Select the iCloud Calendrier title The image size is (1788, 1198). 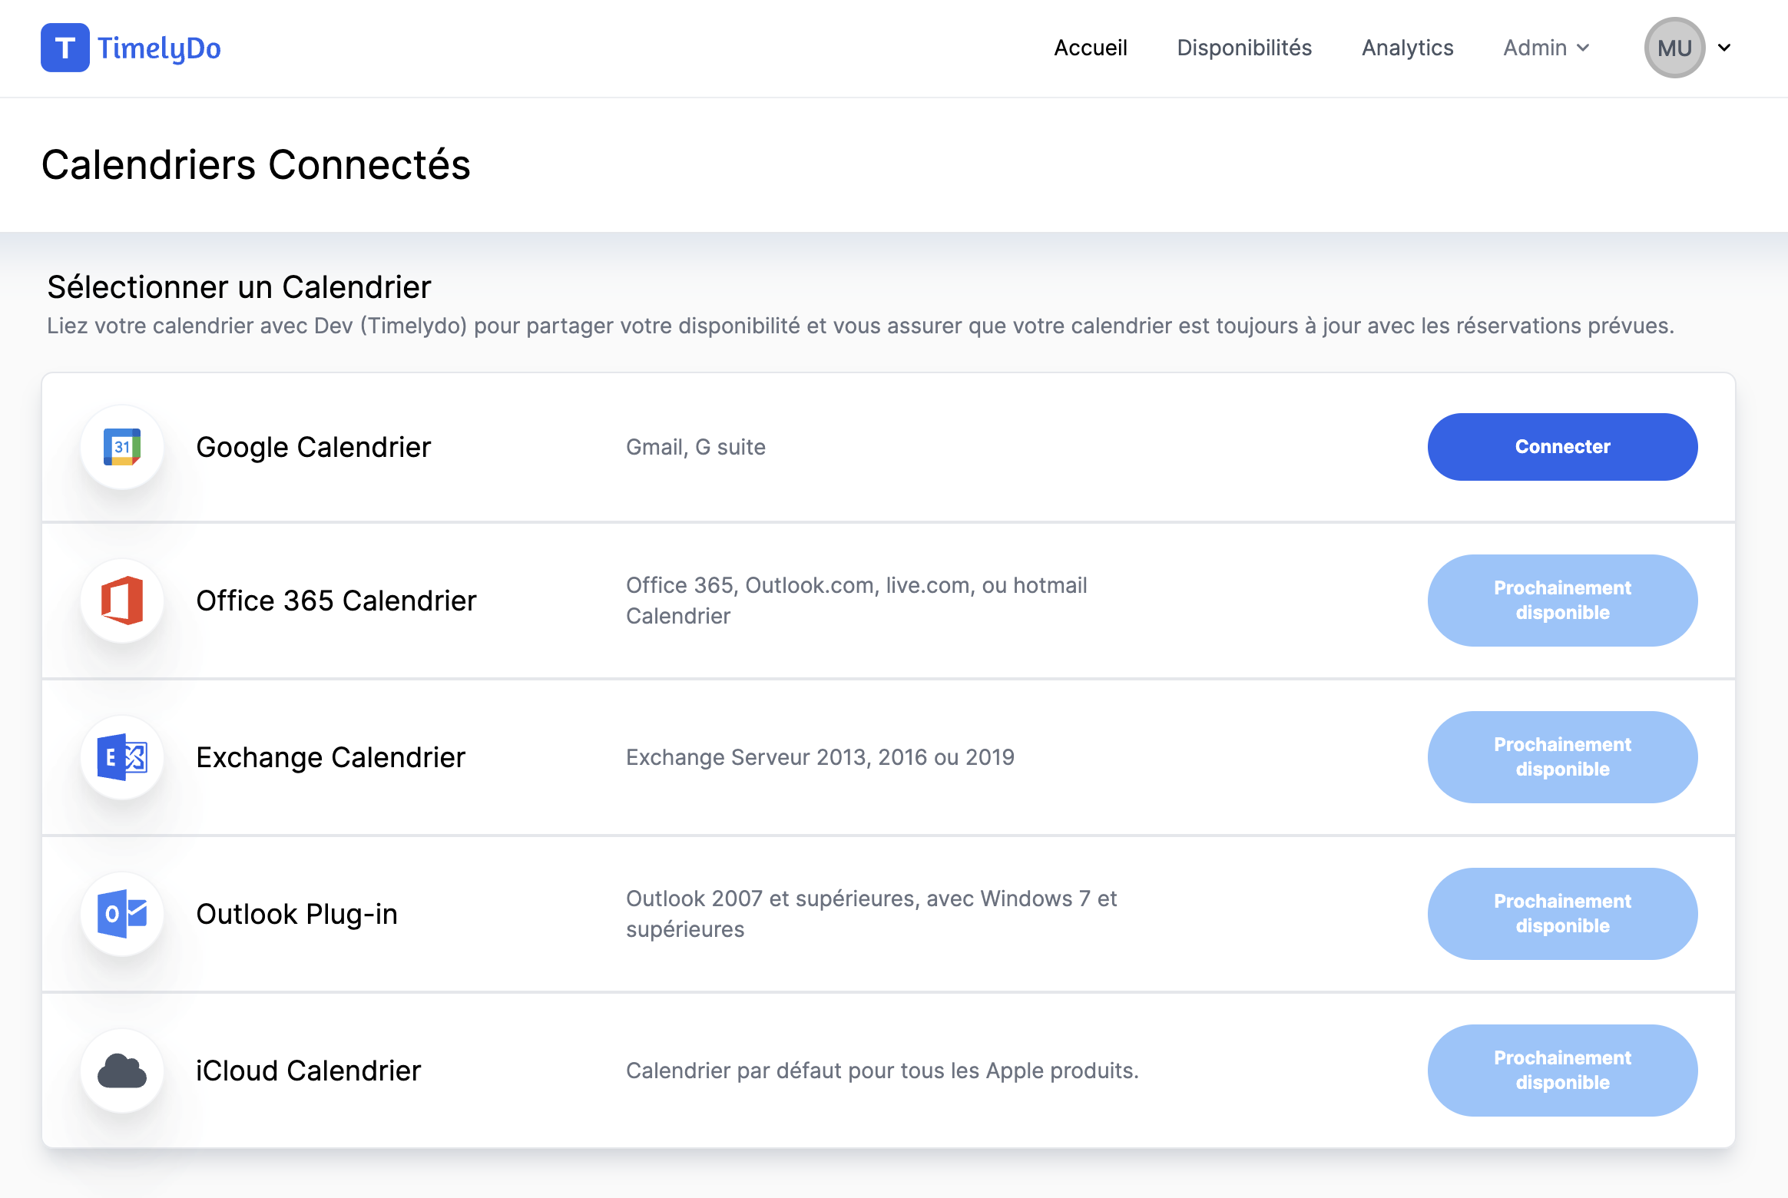[309, 1071]
